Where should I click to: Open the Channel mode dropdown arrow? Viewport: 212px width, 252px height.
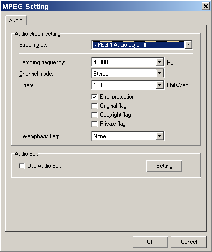point(159,74)
